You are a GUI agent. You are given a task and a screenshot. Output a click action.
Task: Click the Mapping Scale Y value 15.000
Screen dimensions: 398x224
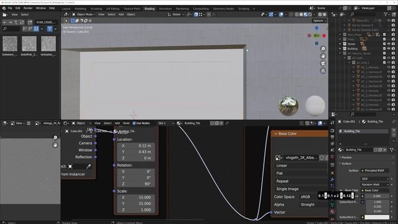click(136, 203)
